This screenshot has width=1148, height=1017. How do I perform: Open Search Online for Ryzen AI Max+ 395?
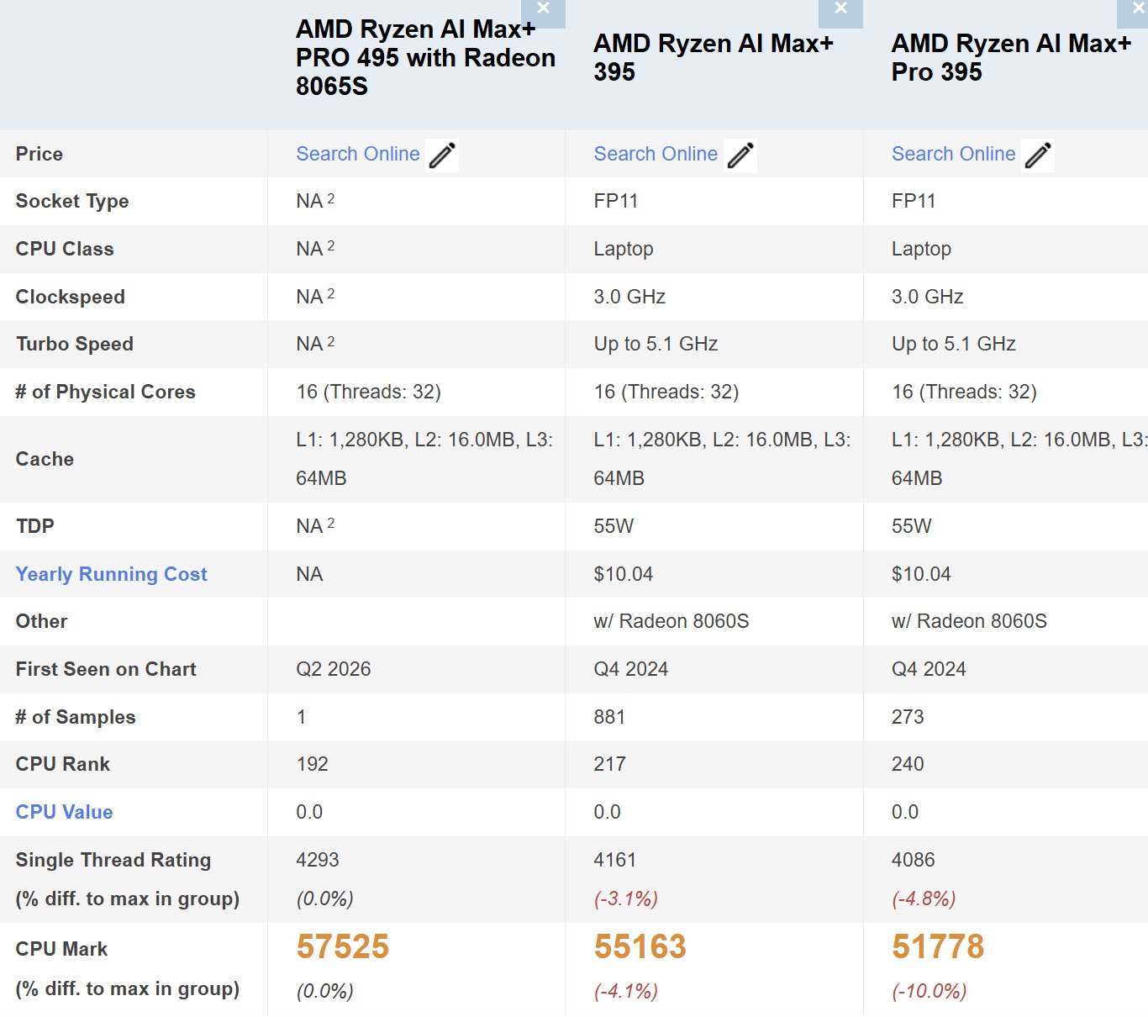pyautogui.click(x=656, y=154)
